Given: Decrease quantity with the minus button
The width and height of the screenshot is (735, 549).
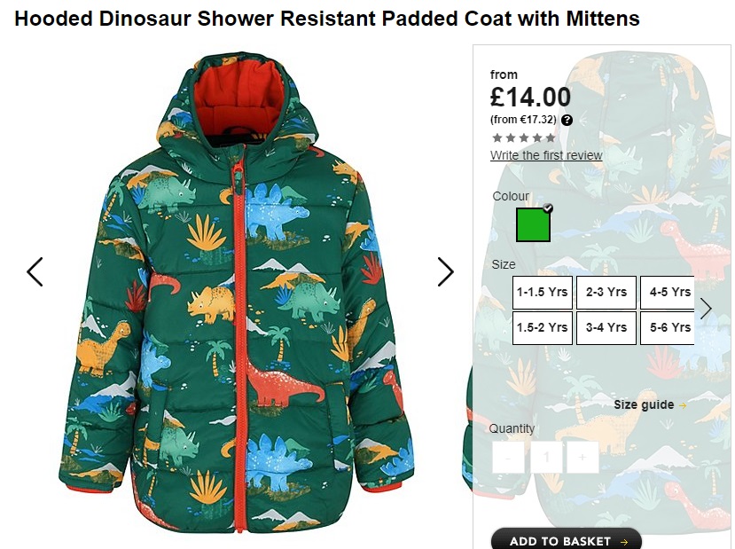Looking at the screenshot, I should click(508, 457).
